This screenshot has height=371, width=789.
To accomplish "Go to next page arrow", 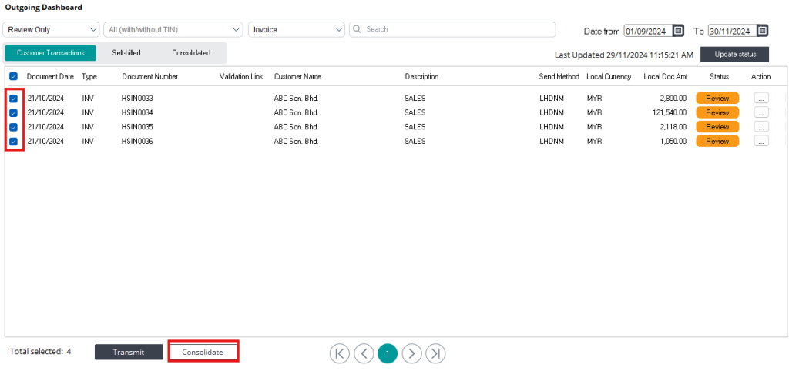I will pyautogui.click(x=411, y=353).
